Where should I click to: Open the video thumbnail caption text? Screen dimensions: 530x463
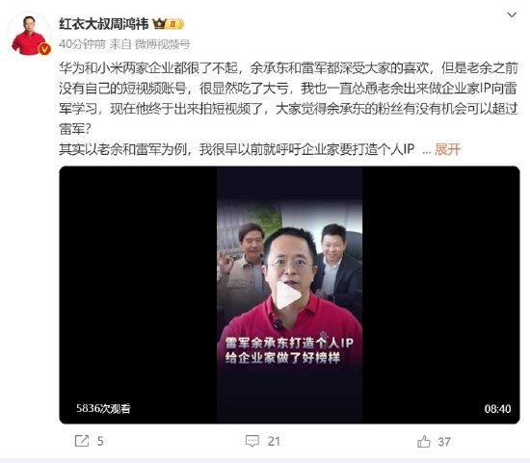coord(289,350)
